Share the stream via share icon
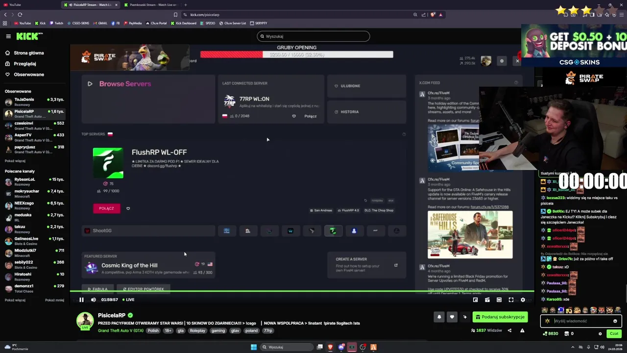This screenshot has width=627, height=353. click(509, 330)
